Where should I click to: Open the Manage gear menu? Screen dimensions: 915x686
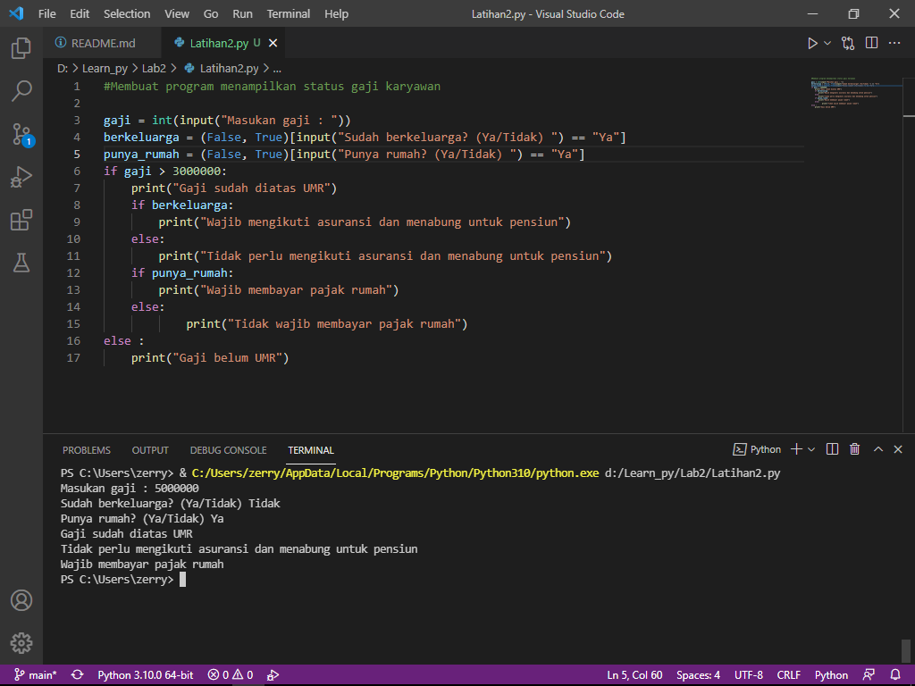21,642
